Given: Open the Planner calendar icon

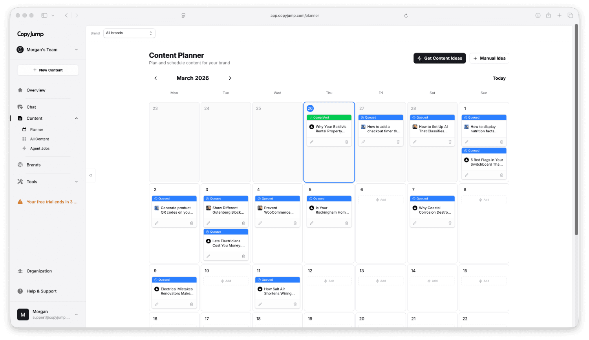Looking at the screenshot, I should point(25,129).
